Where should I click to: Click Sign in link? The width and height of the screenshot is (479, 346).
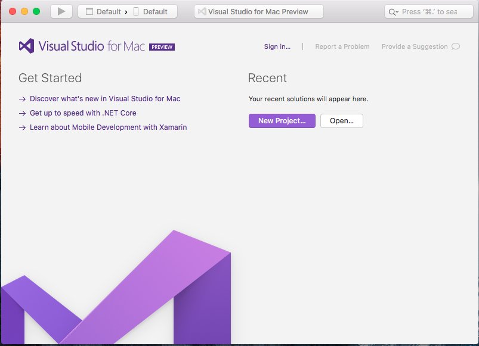point(277,46)
